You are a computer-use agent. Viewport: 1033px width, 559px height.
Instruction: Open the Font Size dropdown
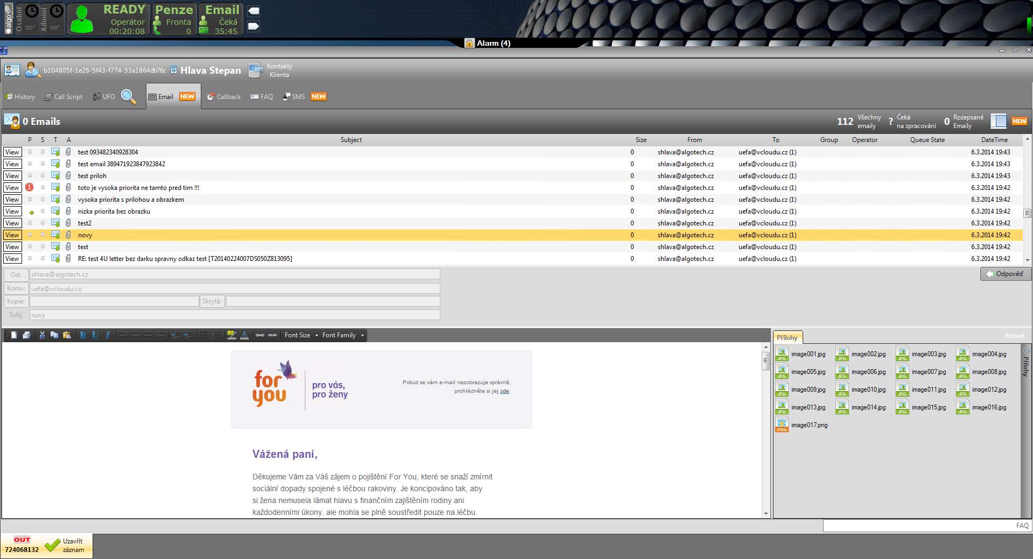click(301, 335)
